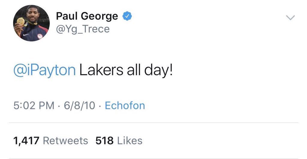307x159 pixels.
Task: Click the Retweets label text
Action: [66, 140]
